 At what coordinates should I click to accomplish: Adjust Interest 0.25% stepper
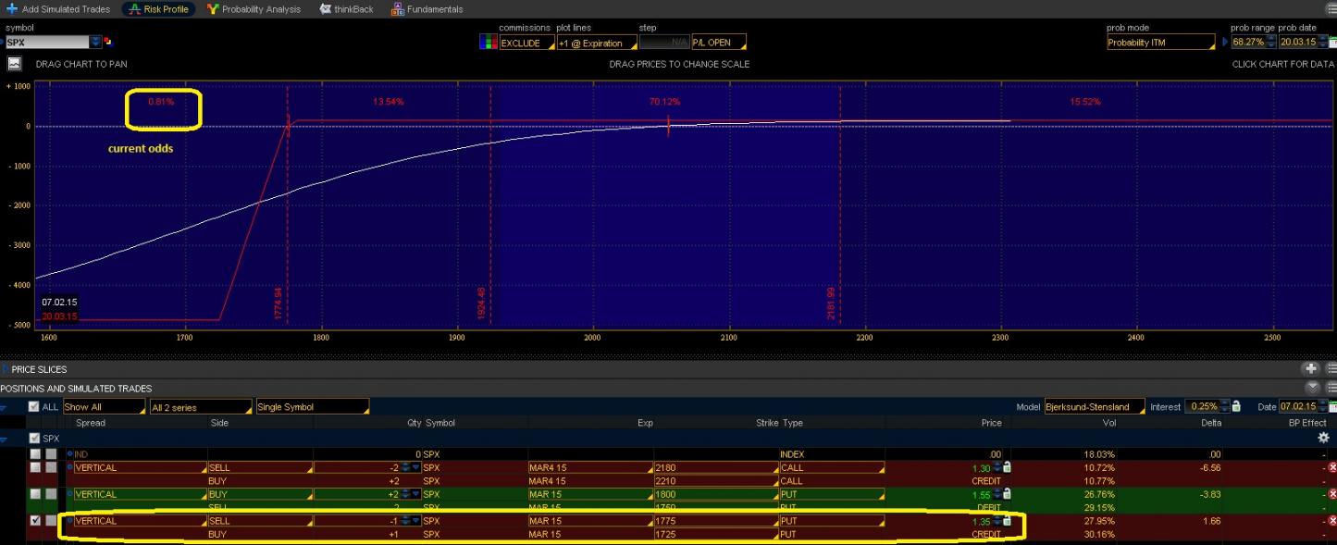pyautogui.click(x=1225, y=407)
